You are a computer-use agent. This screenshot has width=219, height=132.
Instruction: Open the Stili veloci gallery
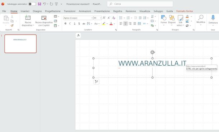pos(180,20)
